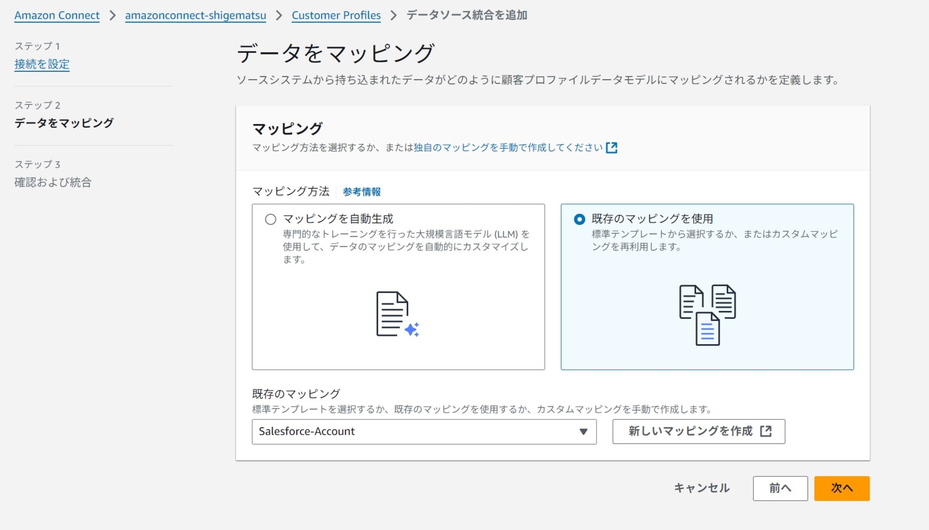
Task: Click 新しいマッピングを作成 button
Action: point(699,432)
